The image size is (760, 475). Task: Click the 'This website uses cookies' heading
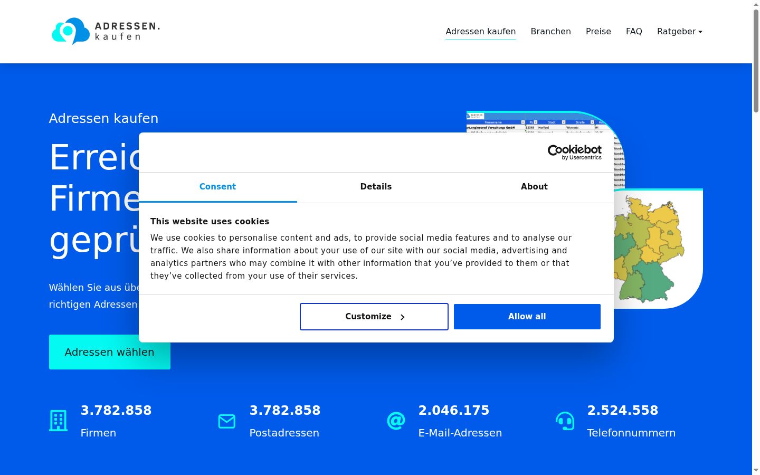coord(210,222)
